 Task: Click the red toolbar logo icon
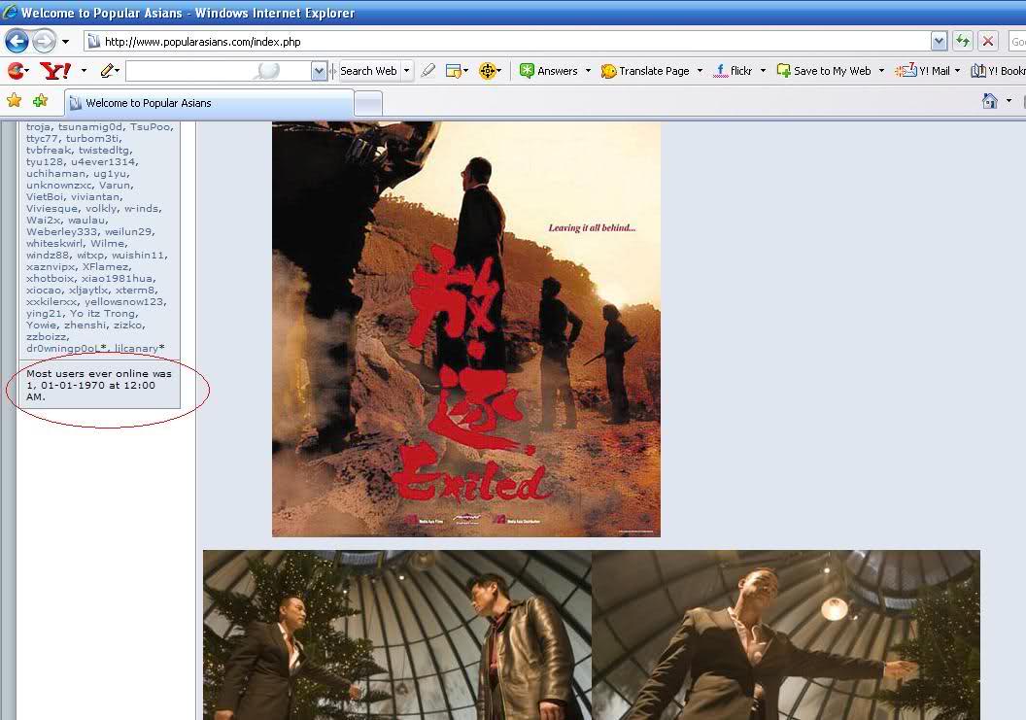(x=16, y=71)
